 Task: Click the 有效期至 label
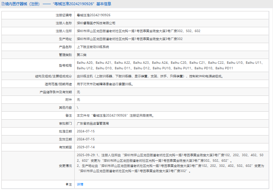pos(65,147)
